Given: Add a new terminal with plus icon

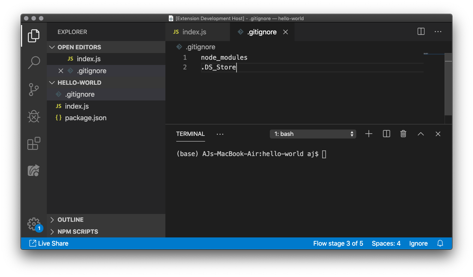Looking at the screenshot, I should click(369, 134).
